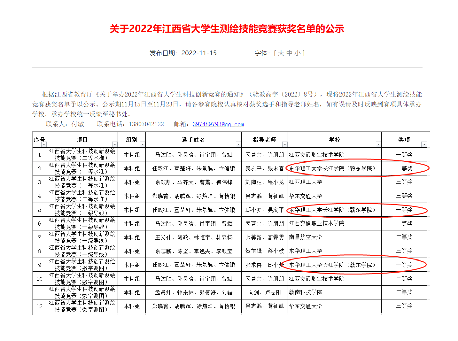Screen dimensions: 458x341
Task: Click the 一等奖 award cell in row 1
Action: point(404,155)
